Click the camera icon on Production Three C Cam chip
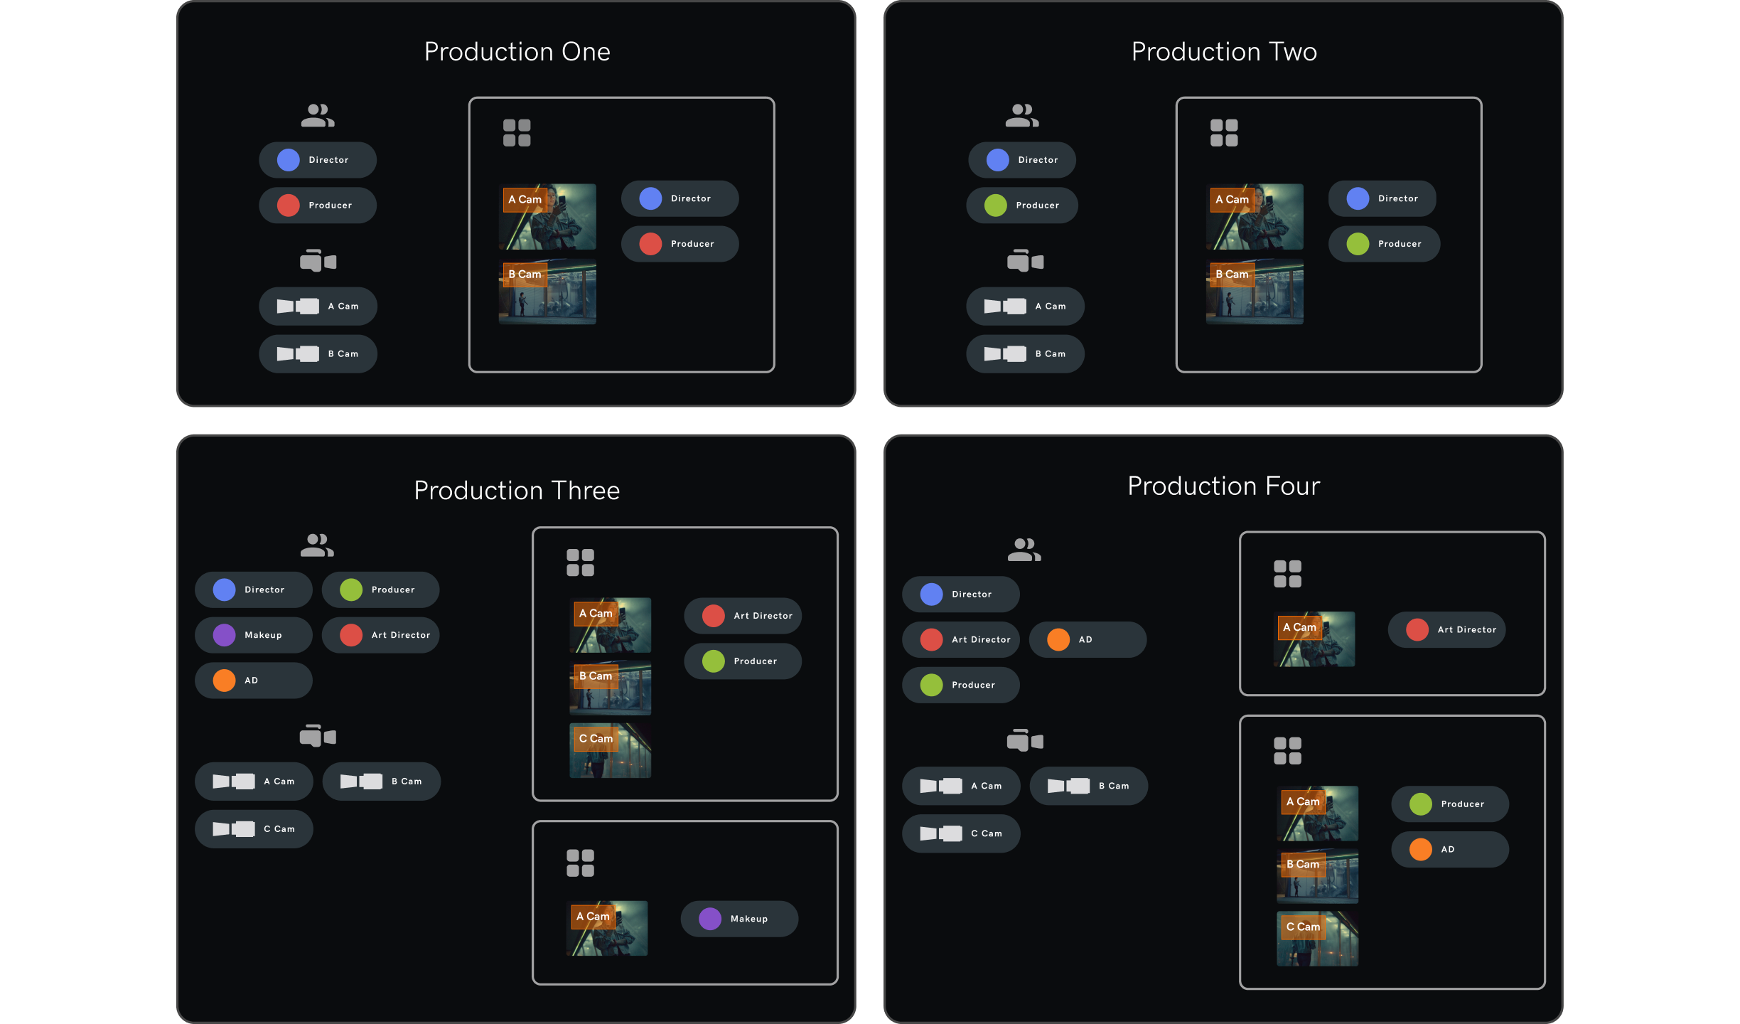Image resolution: width=1740 pixels, height=1024 pixels. point(234,829)
